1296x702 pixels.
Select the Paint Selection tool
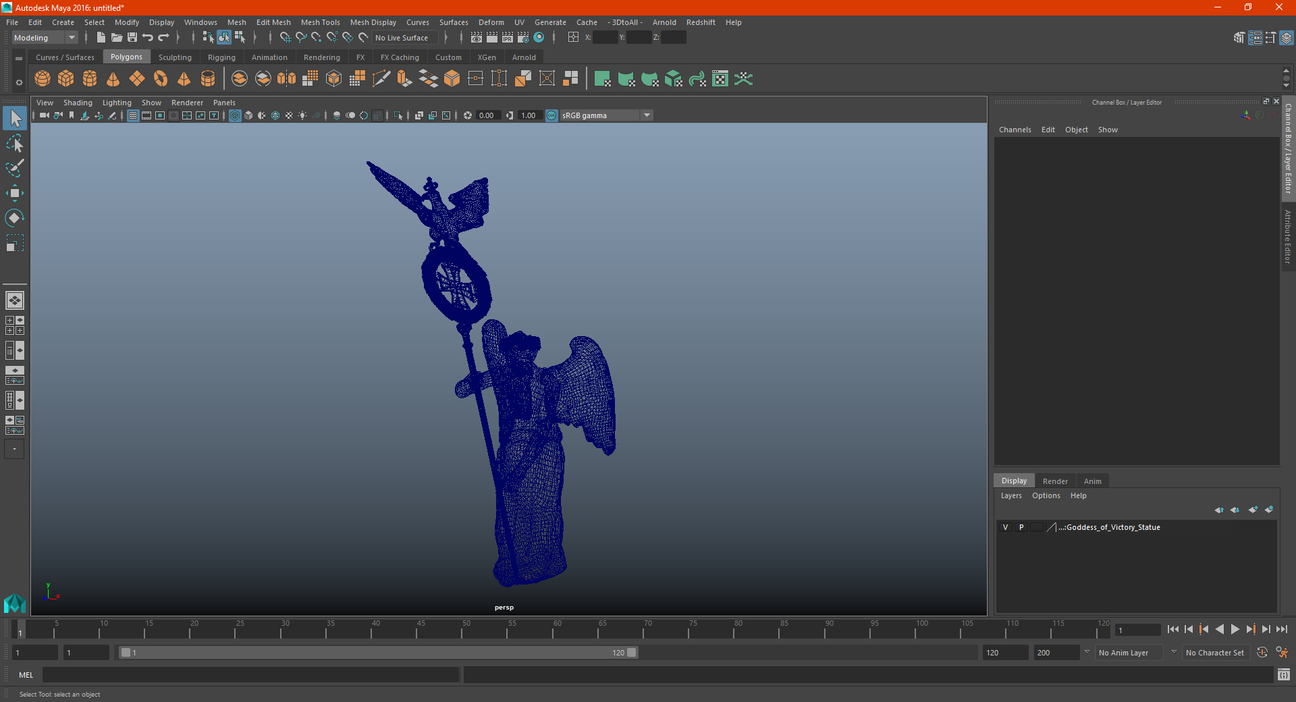coord(14,168)
